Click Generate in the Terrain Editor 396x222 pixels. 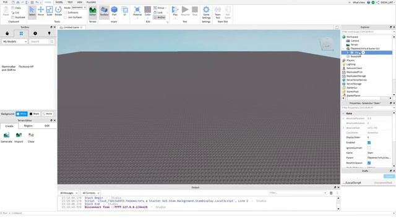pyautogui.click(x=6, y=138)
